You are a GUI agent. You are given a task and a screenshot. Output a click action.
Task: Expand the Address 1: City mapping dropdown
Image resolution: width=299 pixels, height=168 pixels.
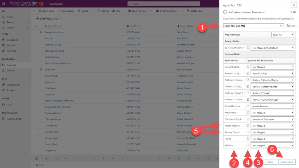click(272, 73)
